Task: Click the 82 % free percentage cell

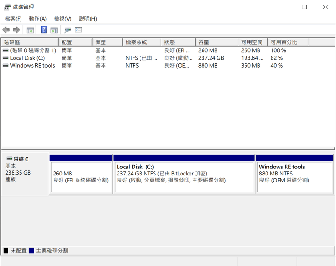Action: 277,58
